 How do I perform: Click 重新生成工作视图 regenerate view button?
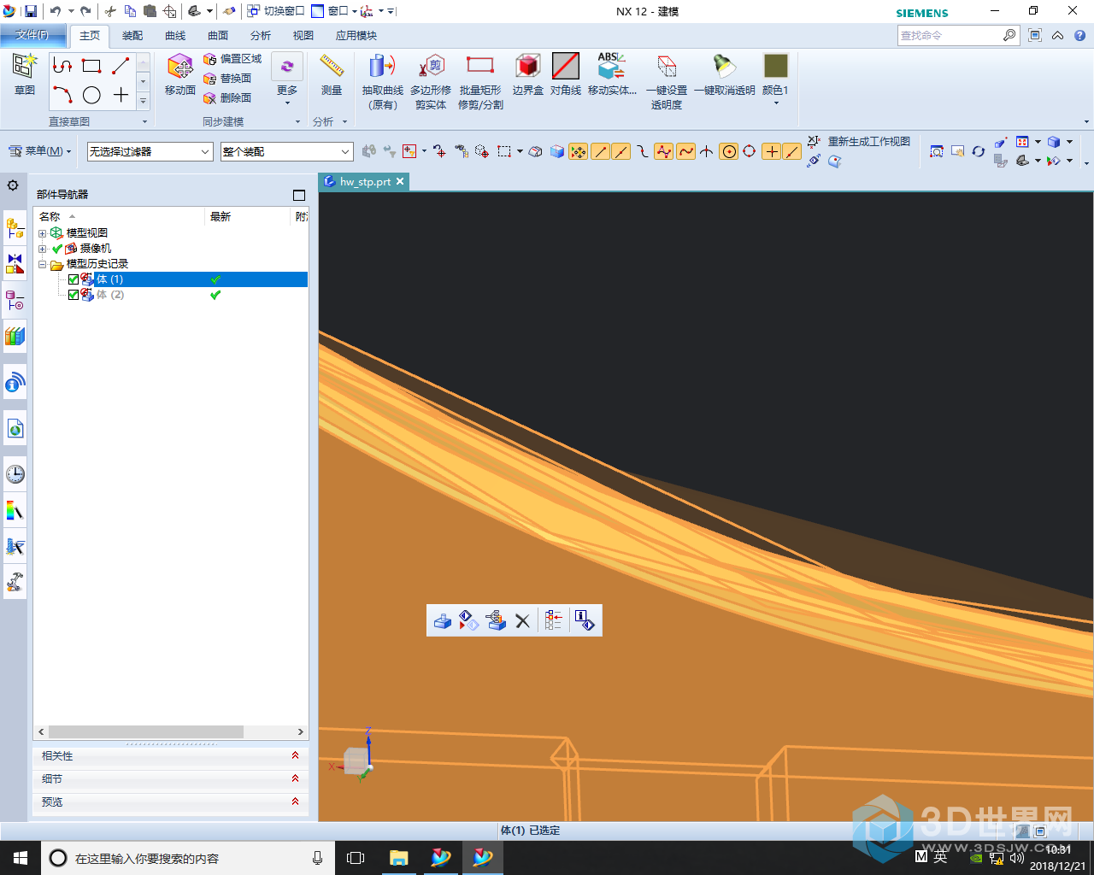click(859, 142)
